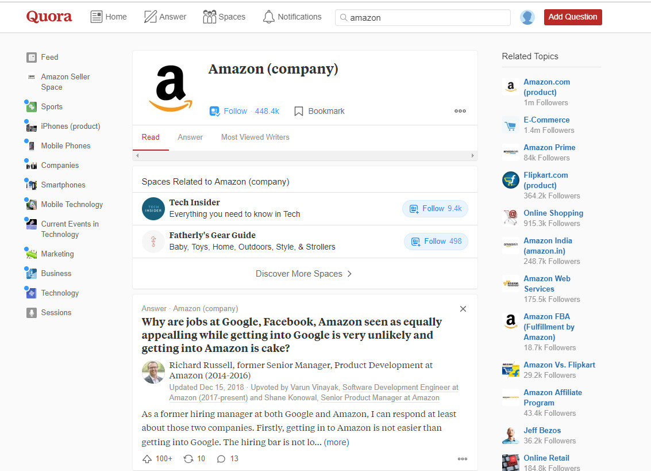Expand Discover More Spaces
The image size is (651, 471).
tap(304, 274)
